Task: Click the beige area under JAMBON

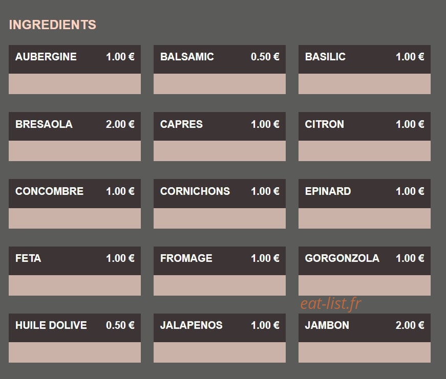Action: [x=365, y=352]
